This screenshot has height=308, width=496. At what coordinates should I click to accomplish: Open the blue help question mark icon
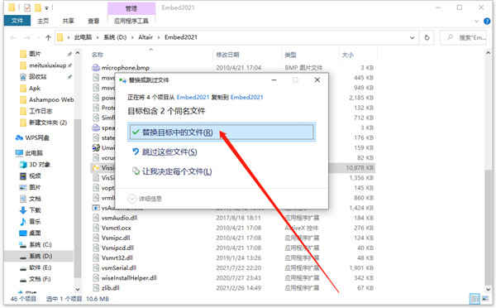coord(487,22)
